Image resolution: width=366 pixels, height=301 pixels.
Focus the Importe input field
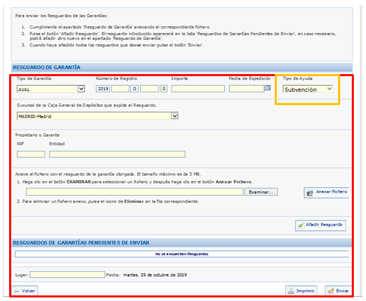pyautogui.click(x=198, y=89)
